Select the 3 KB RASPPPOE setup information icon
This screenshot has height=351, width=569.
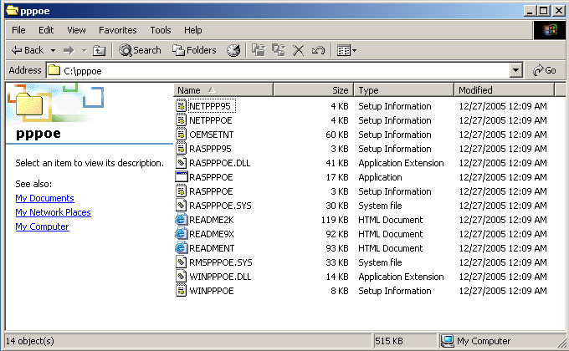pyautogui.click(x=181, y=191)
